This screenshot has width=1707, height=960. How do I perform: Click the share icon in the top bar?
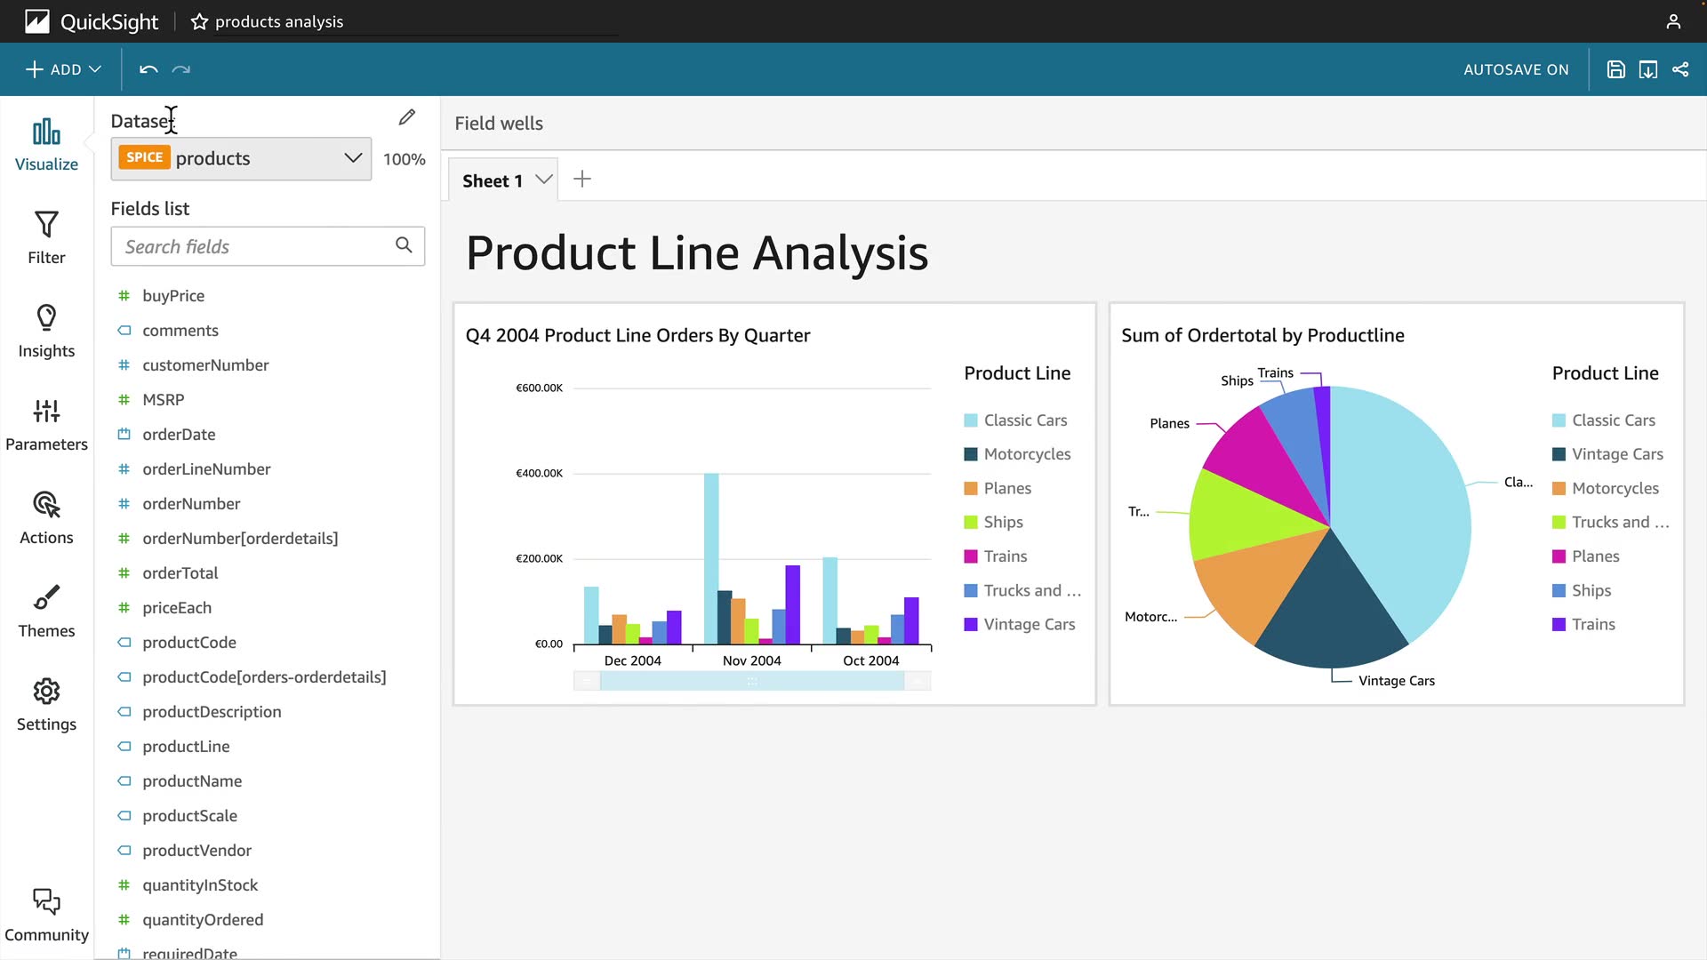pyautogui.click(x=1680, y=69)
